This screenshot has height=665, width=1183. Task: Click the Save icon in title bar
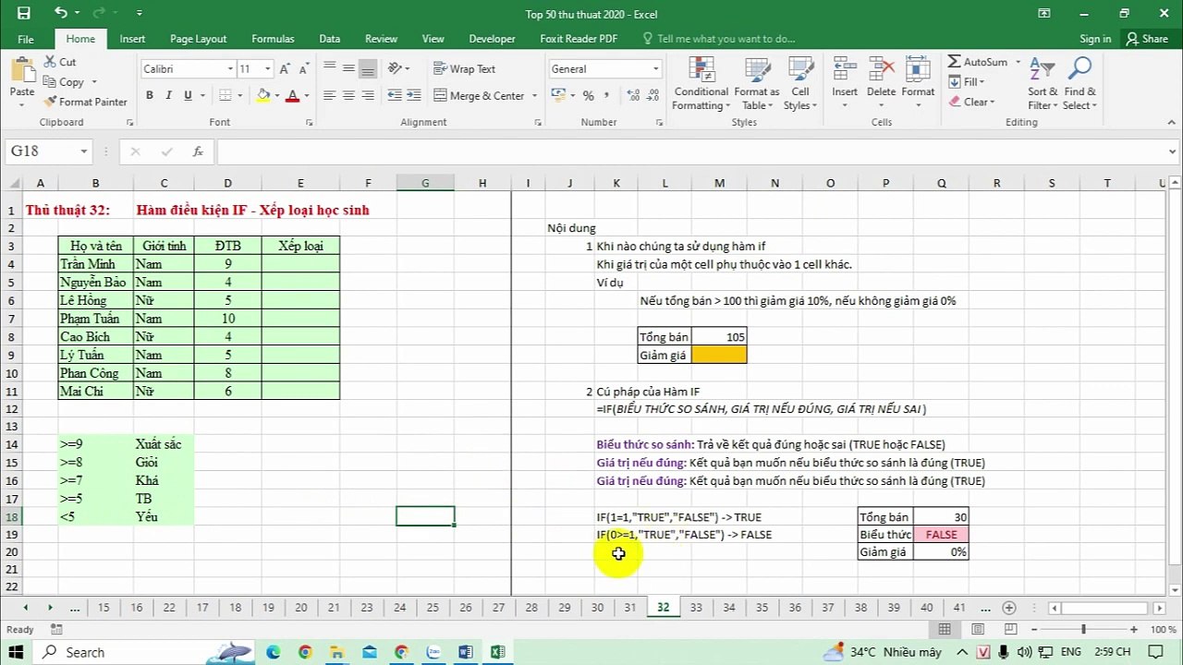point(23,13)
